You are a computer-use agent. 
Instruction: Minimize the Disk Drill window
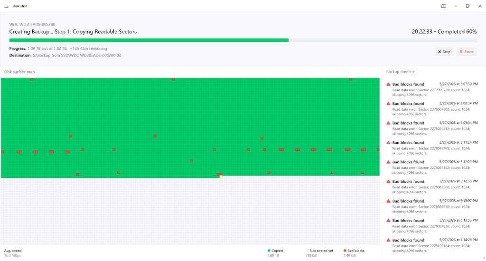pos(456,6)
